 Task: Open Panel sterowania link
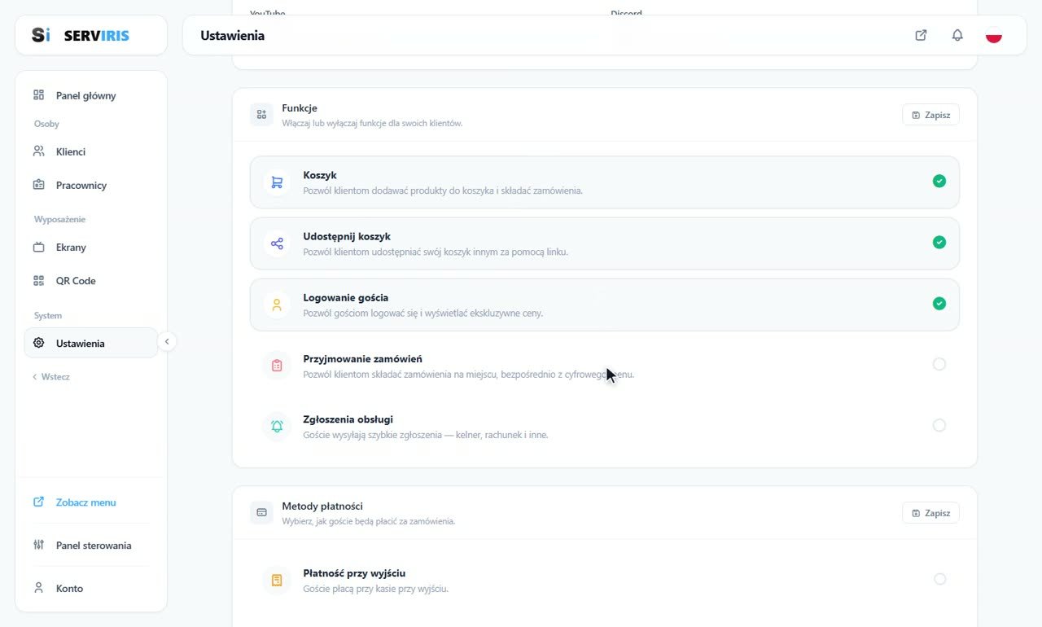pyautogui.click(x=94, y=546)
